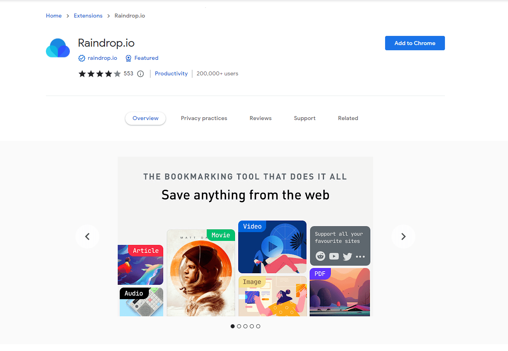Switch to the Reviews tab
This screenshot has width=508, height=351.
coord(260,118)
